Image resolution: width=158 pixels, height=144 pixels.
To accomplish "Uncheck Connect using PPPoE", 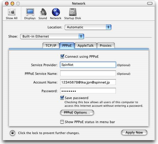I will tap(62, 56).
